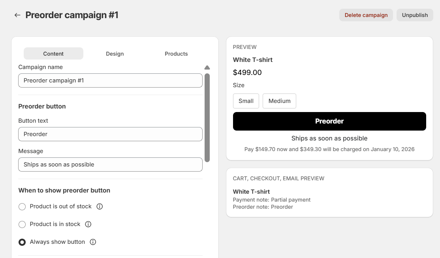Screen dimensions: 440x258
Task: Click info icon beside Product is in stock
Action: [88, 224]
